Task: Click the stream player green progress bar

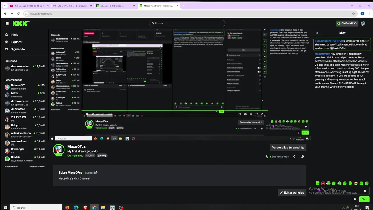Action: (175, 110)
